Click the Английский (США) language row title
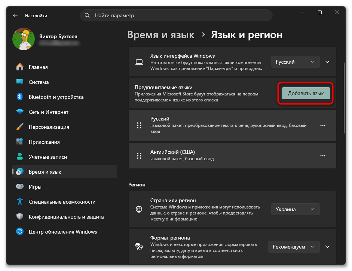This screenshot has height=271, width=352. coord(172,152)
